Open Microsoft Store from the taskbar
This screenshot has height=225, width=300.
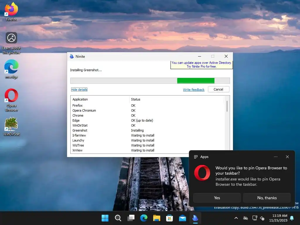169,218
